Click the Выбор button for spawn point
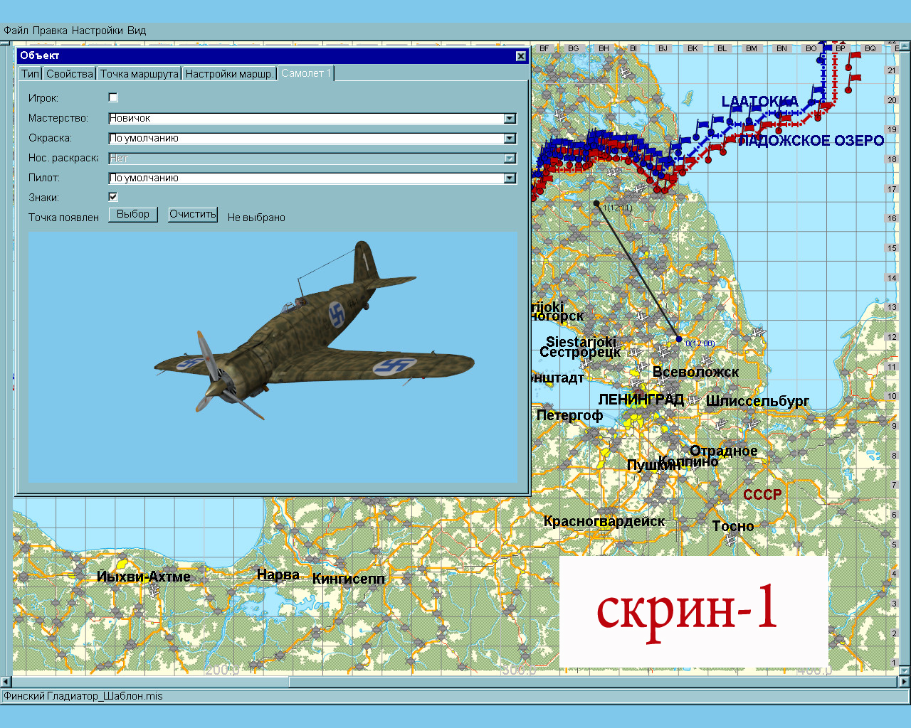The height and width of the screenshot is (728, 911). pos(133,214)
